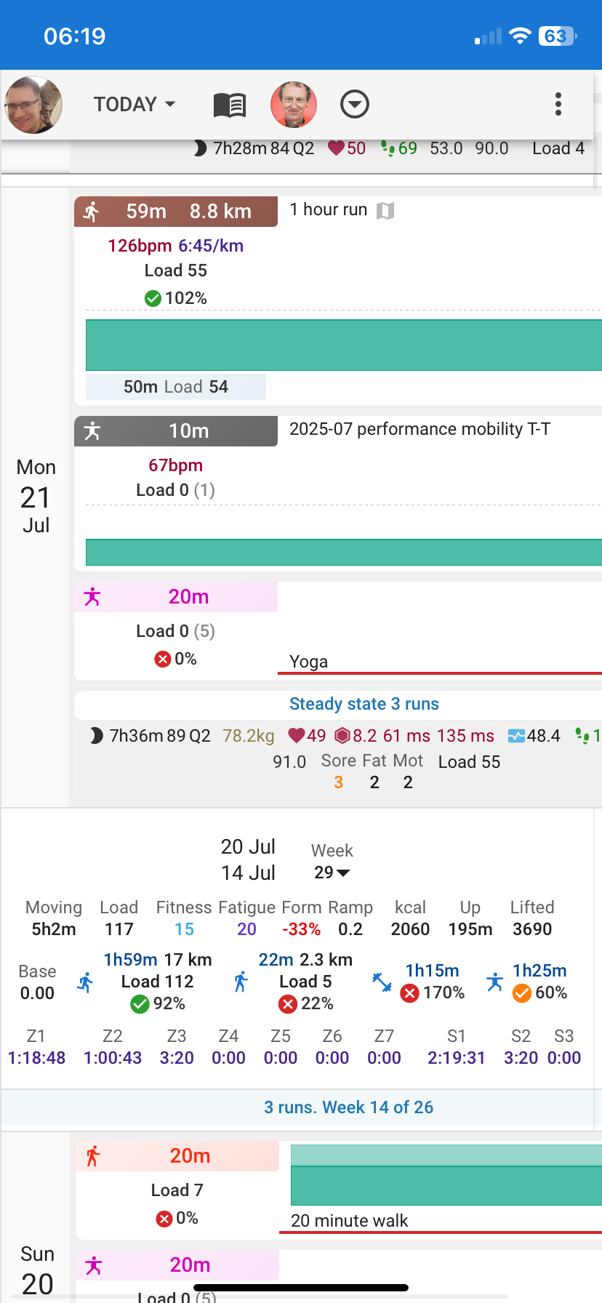Tap the green workout bar under 1 hour run

(x=343, y=345)
